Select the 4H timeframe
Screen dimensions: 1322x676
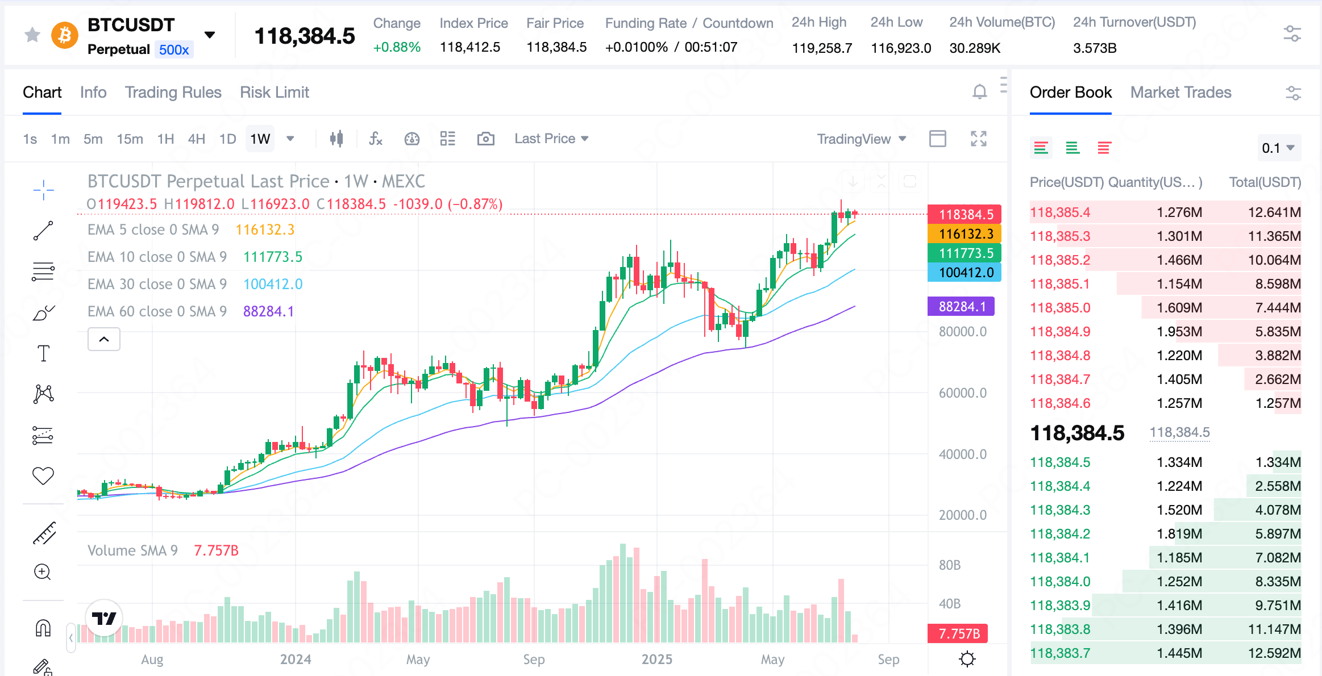pos(197,139)
